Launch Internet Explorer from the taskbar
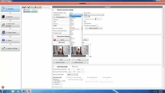This screenshot has height=93, width=165. point(8,91)
